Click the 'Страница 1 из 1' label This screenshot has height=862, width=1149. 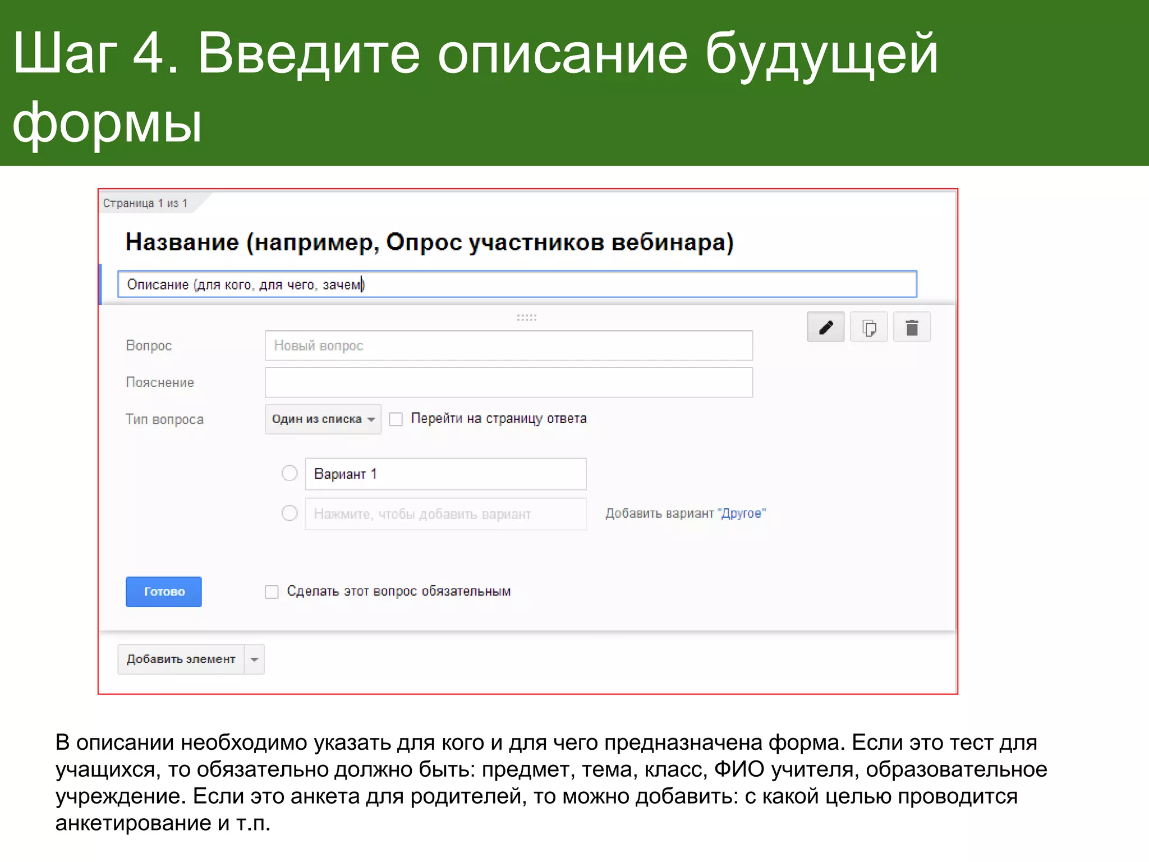145,203
